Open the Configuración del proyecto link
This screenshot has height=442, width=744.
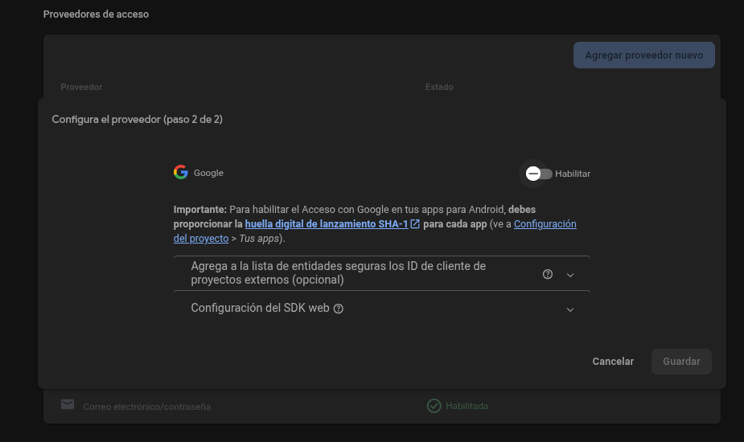click(x=375, y=231)
